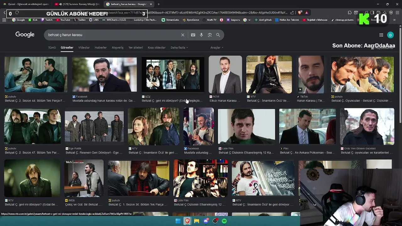Open the Ordu Yeni Dönem Gazetesi image
The width and height of the screenshot is (402, 226).
(x=367, y=126)
